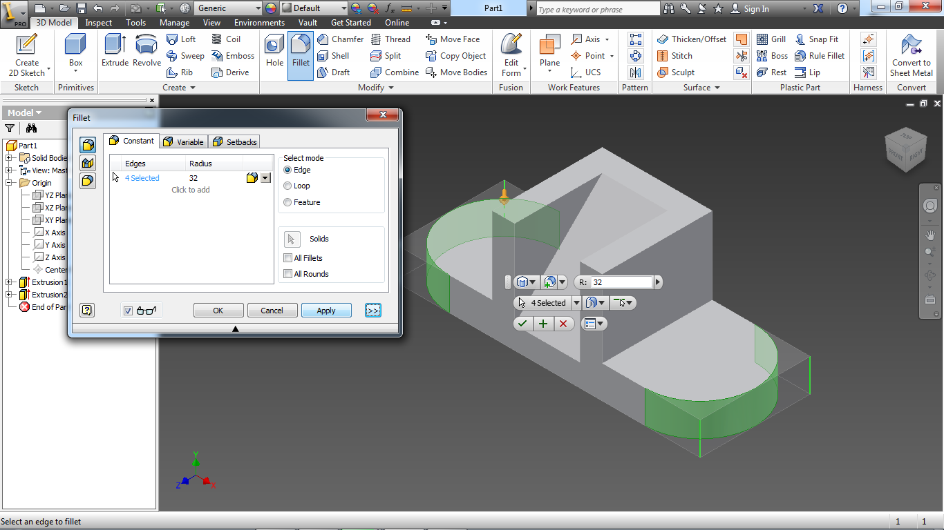
Task: Open the Tools menu
Action: coord(135,22)
